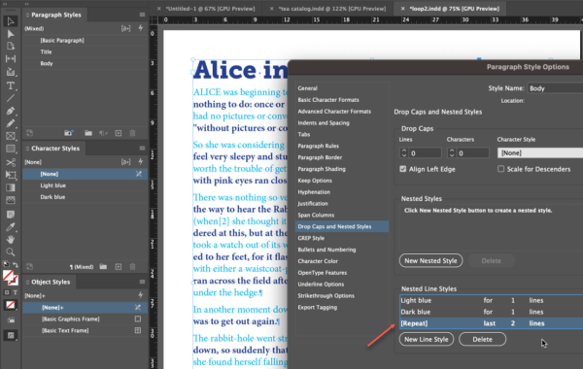The image size is (583, 369).
Task: Open Character Styles panel menu
Action: (142, 149)
